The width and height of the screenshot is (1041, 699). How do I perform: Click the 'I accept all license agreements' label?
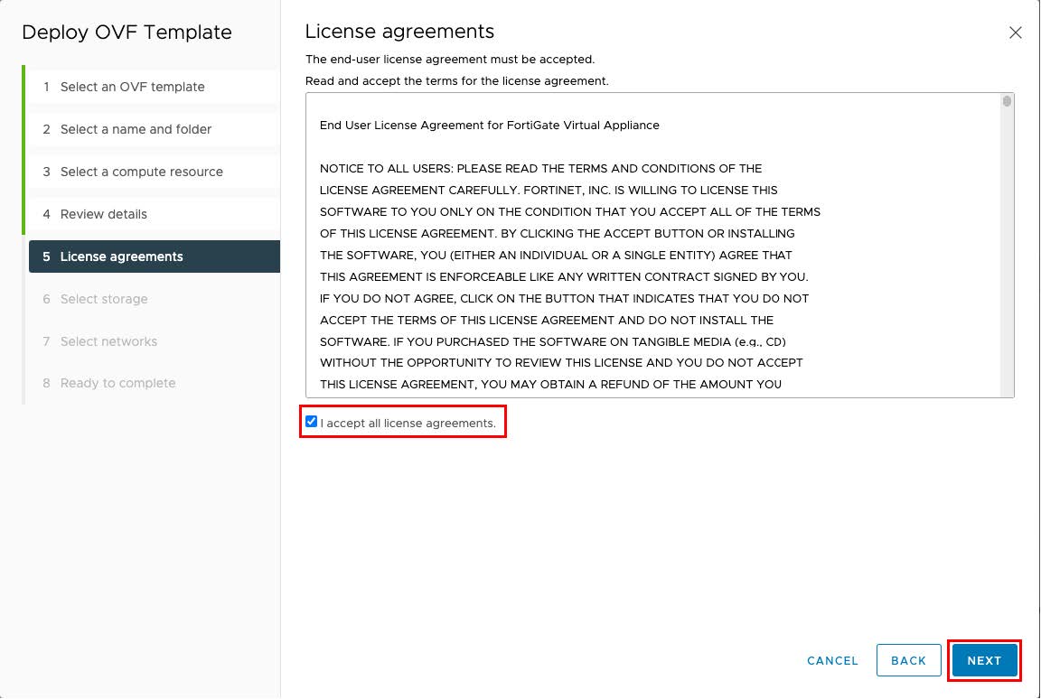point(408,424)
